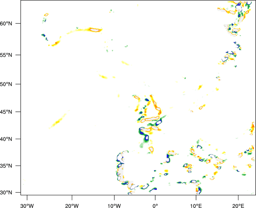Click the 20°W longitude label
Screen dimensions: 256x208
(x=72, y=206)
